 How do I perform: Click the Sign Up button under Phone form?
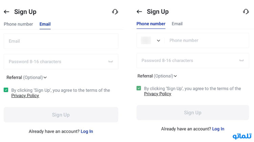(x=193, y=113)
